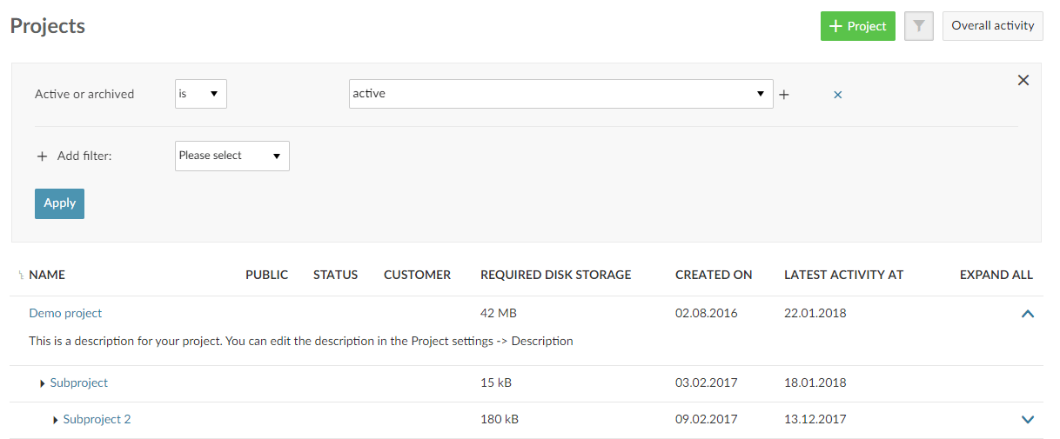The width and height of the screenshot is (1060, 439).
Task: Expand the Subproject 2 tree arrow
Action: pyautogui.click(x=56, y=420)
